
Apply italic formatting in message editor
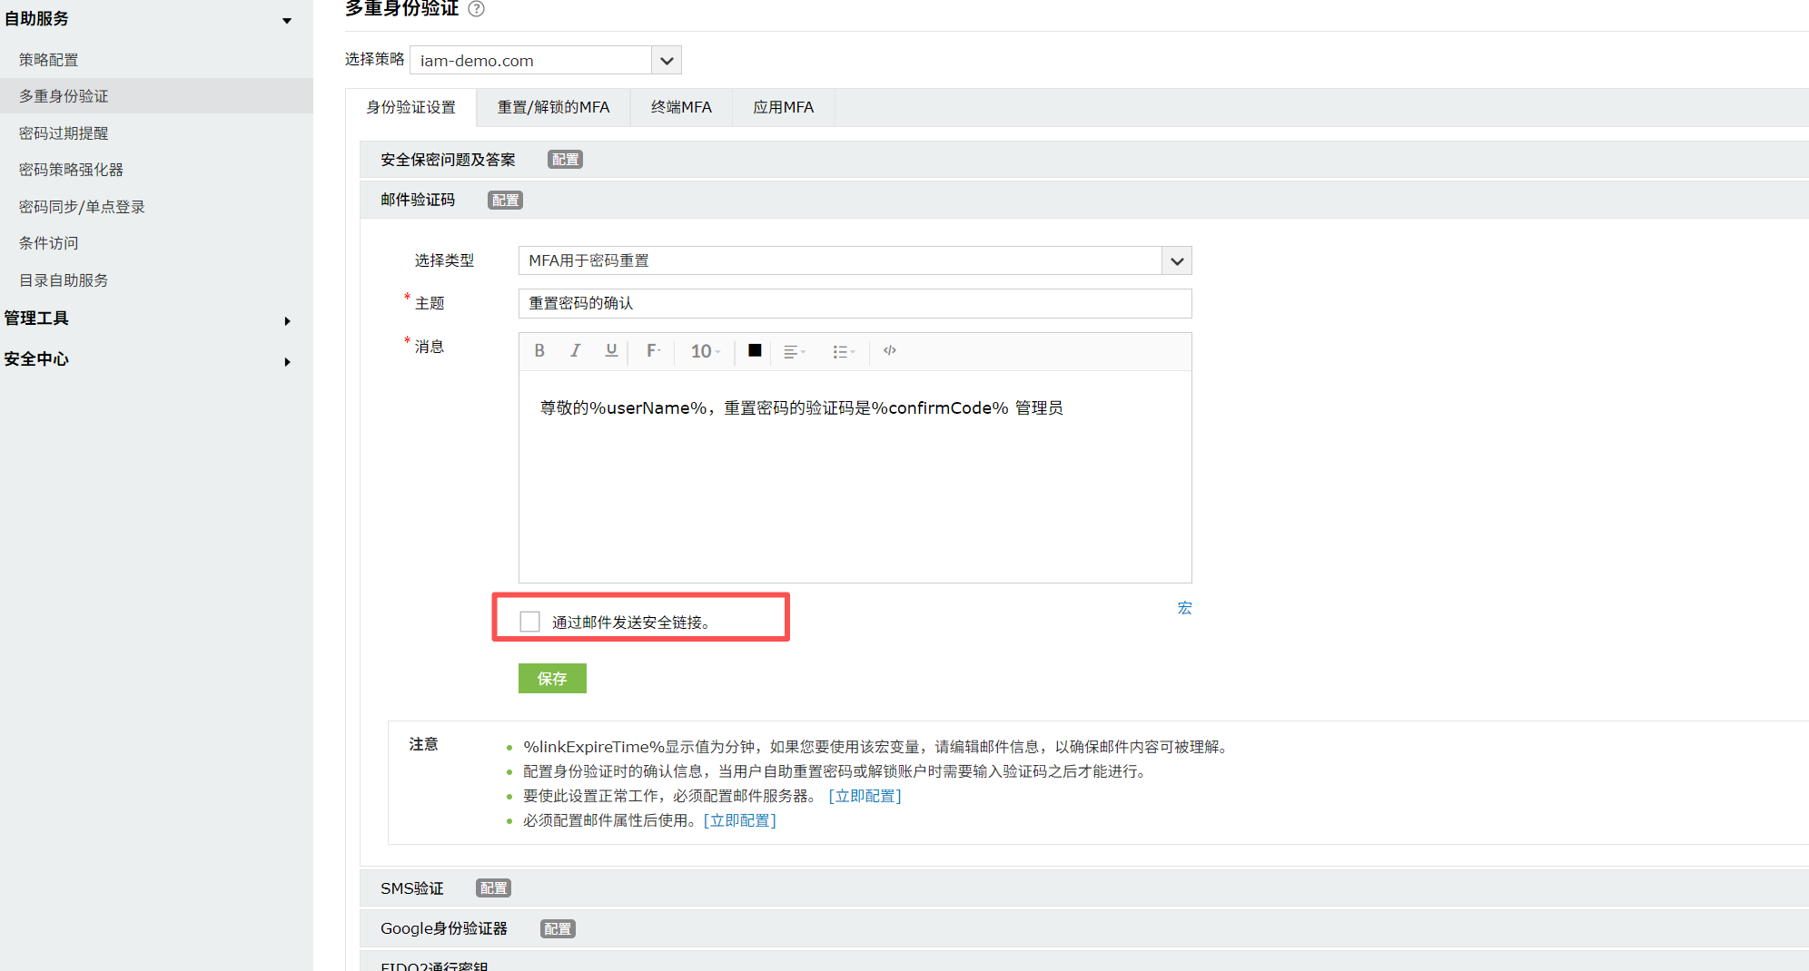point(575,351)
